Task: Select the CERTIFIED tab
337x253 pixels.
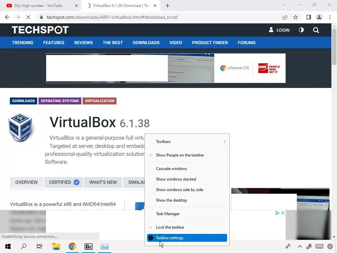Action: pos(64,182)
